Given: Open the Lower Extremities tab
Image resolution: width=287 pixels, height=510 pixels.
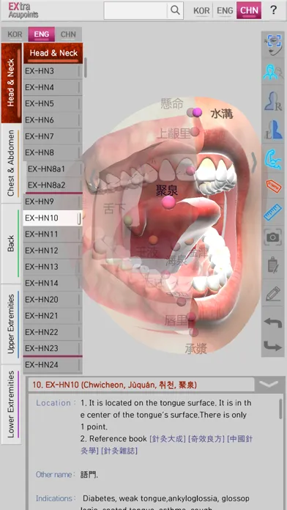Looking at the screenshot, I should point(11,404).
